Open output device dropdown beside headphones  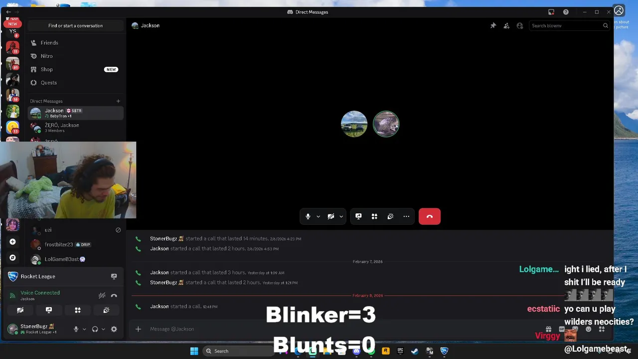[103, 329]
